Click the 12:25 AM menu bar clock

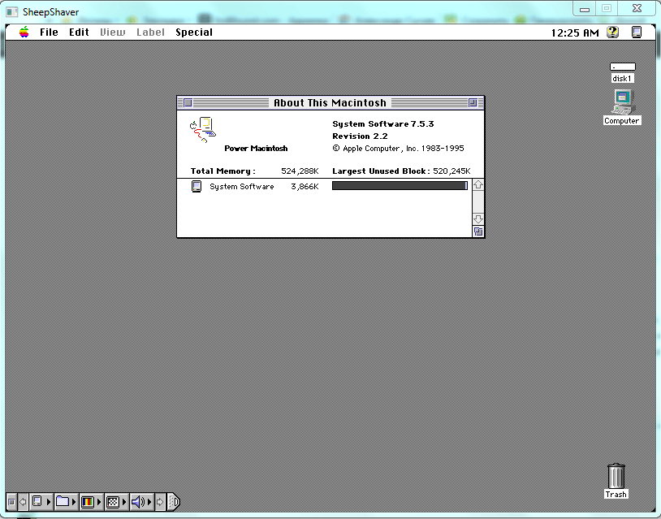[575, 32]
